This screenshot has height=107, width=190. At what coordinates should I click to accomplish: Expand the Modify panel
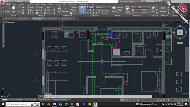coord(41,16)
